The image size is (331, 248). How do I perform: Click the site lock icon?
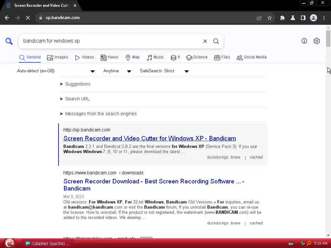41,18
